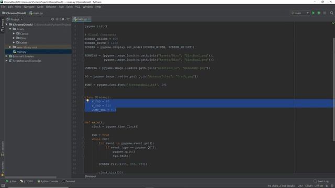Toggle the Structure side tool window tab
The height and width of the screenshot is (188, 335).
pos(2,148)
